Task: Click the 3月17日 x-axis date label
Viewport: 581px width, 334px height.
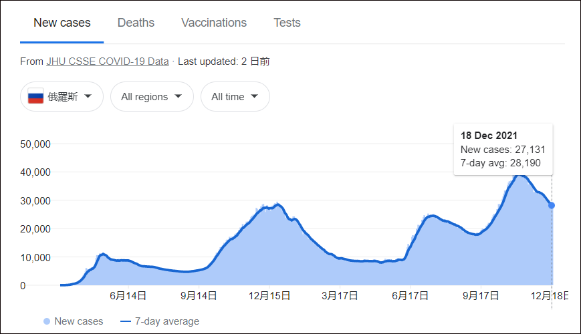Action: pos(339,295)
